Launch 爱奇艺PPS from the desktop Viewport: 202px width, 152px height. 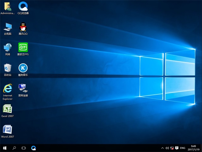click(x=23, y=47)
